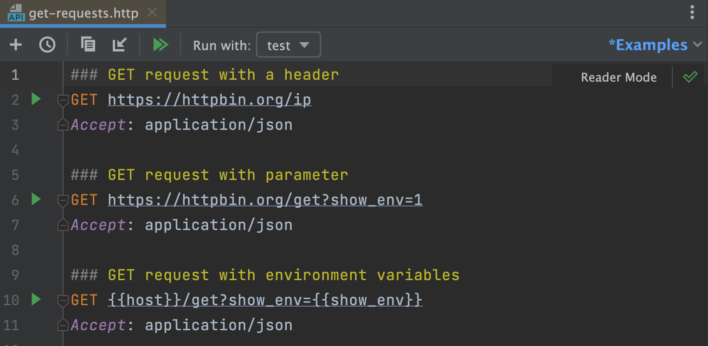Viewport: 708px width, 346px height.
Task: Toggle Reader Mode in the editor
Action: click(x=618, y=77)
